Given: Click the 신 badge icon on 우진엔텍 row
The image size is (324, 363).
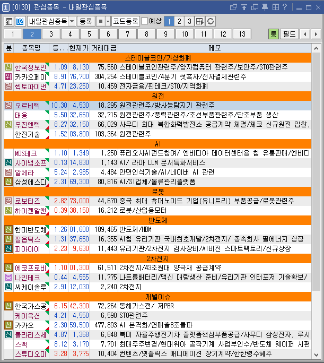Looking at the screenshot, I should click(8, 125).
